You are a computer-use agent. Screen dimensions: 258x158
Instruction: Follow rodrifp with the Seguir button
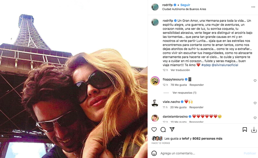click(x=185, y=5)
